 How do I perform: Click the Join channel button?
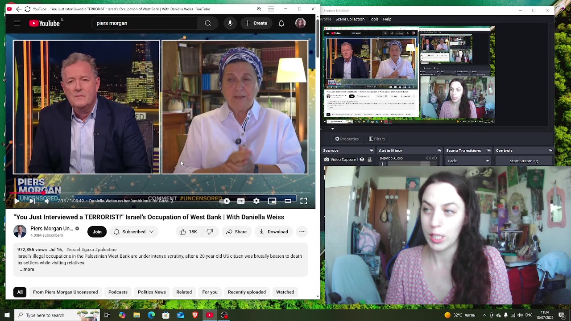[x=97, y=232]
